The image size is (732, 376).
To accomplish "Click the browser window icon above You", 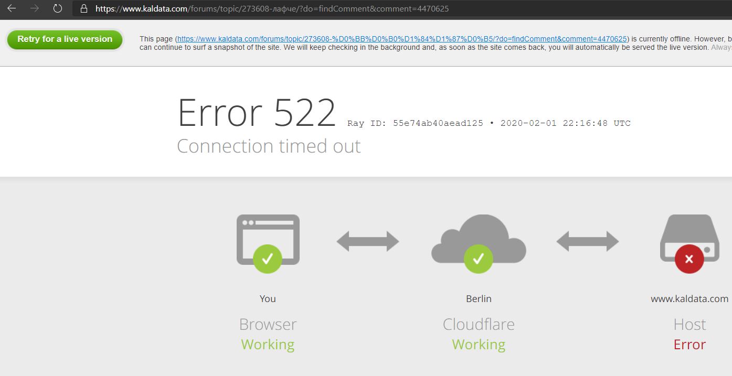I will click(x=268, y=239).
